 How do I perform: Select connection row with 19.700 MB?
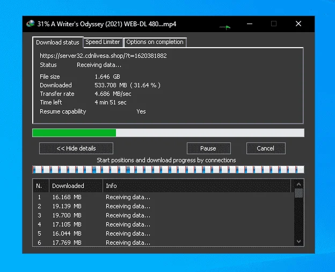point(163,215)
